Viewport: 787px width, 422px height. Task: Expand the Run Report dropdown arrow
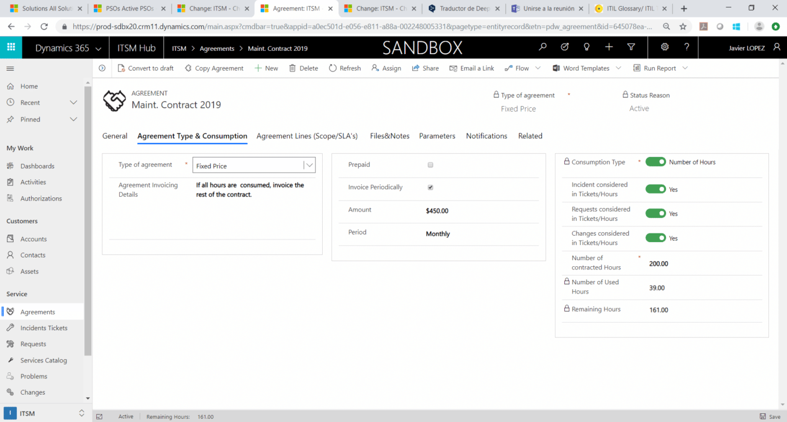pos(685,68)
